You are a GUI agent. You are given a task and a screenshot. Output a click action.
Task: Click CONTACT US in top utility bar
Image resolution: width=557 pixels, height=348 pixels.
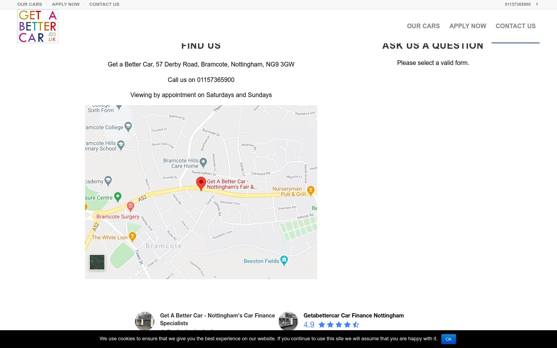[104, 4]
